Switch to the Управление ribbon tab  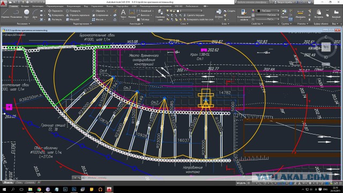pos(97,6)
